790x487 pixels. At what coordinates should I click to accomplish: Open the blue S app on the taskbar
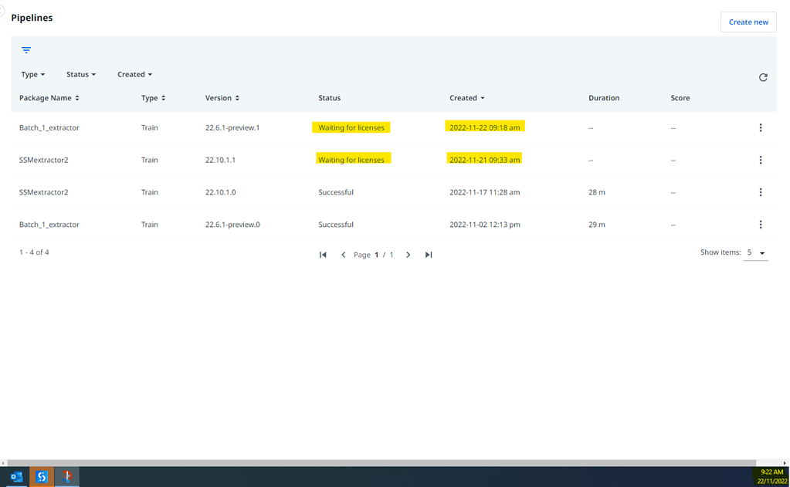point(41,476)
